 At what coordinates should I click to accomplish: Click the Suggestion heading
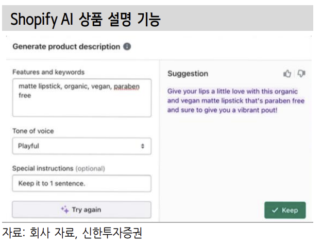click(188, 74)
